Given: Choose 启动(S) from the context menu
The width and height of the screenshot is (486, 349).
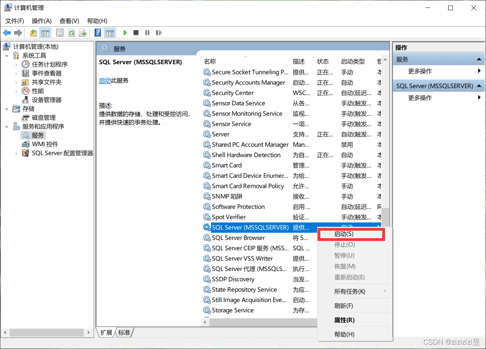Looking at the screenshot, I should coord(351,234).
